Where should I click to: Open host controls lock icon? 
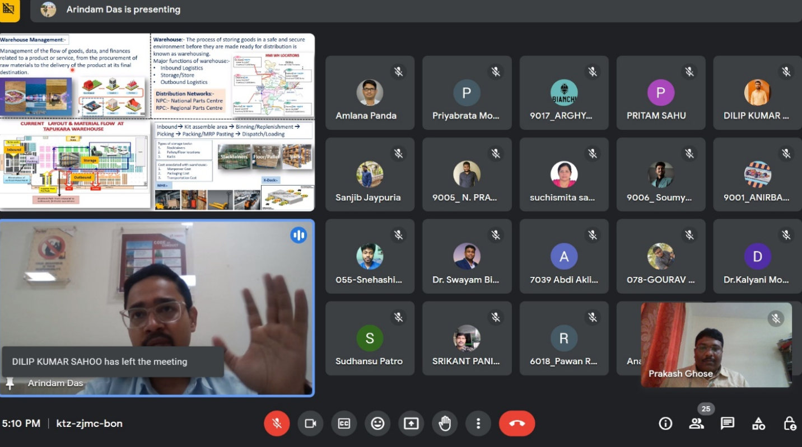click(x=790, y=424)
